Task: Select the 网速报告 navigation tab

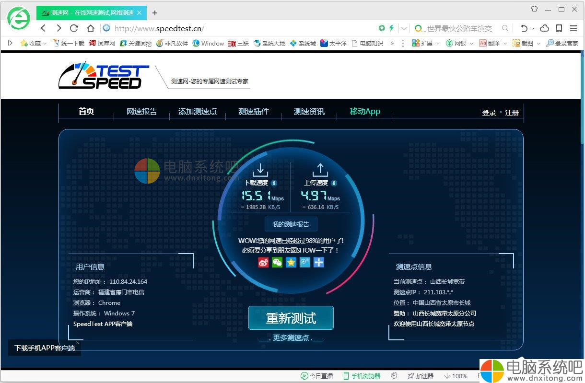Action: point(142,111)
